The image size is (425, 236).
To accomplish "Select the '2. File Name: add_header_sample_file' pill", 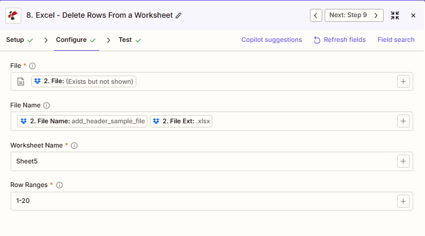I will 82,121.
